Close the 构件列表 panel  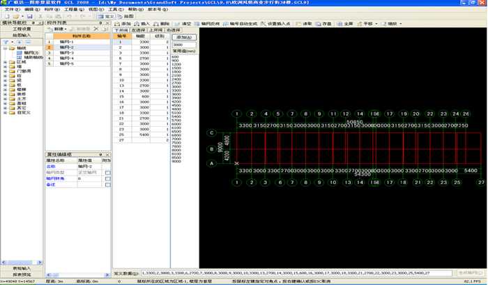(x=107, y=23)
